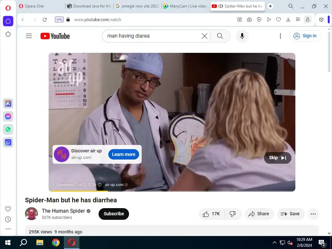
Task: Open The Human Spider channel avatar
Action: click(31, 214)
